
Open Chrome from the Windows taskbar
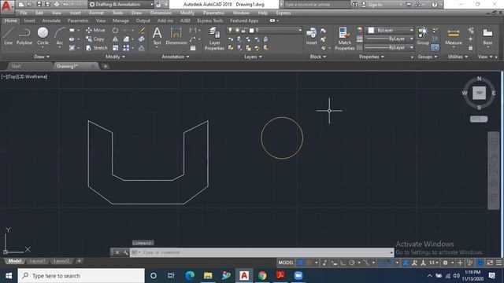pos(262,276)
